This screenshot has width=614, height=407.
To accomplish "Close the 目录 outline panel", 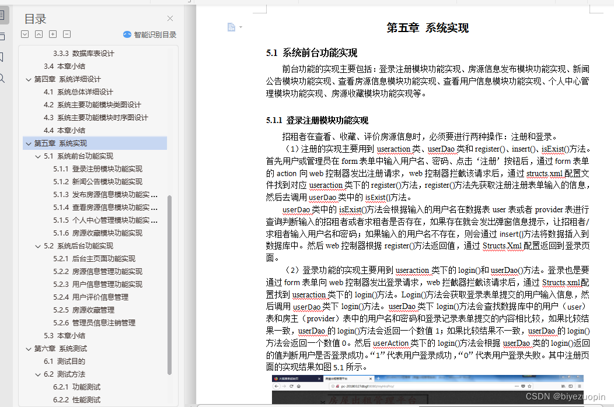I will [170, 19].
